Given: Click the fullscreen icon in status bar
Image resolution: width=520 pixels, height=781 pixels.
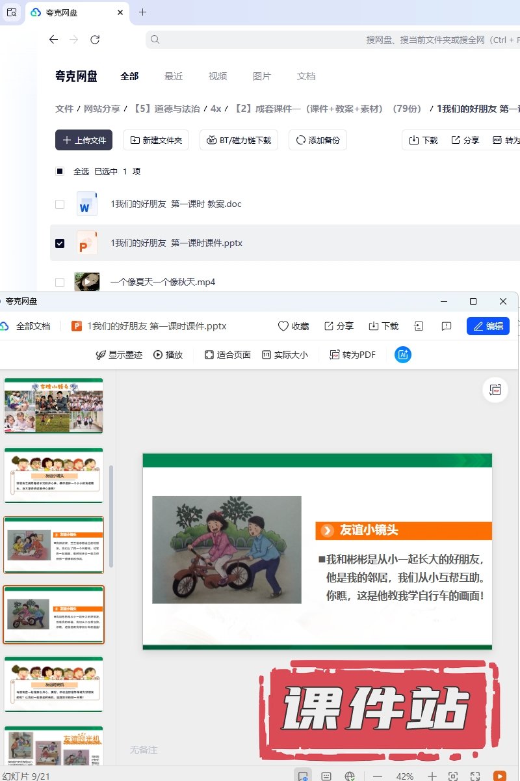Looking at the screenshot, I should coord(475,776).
